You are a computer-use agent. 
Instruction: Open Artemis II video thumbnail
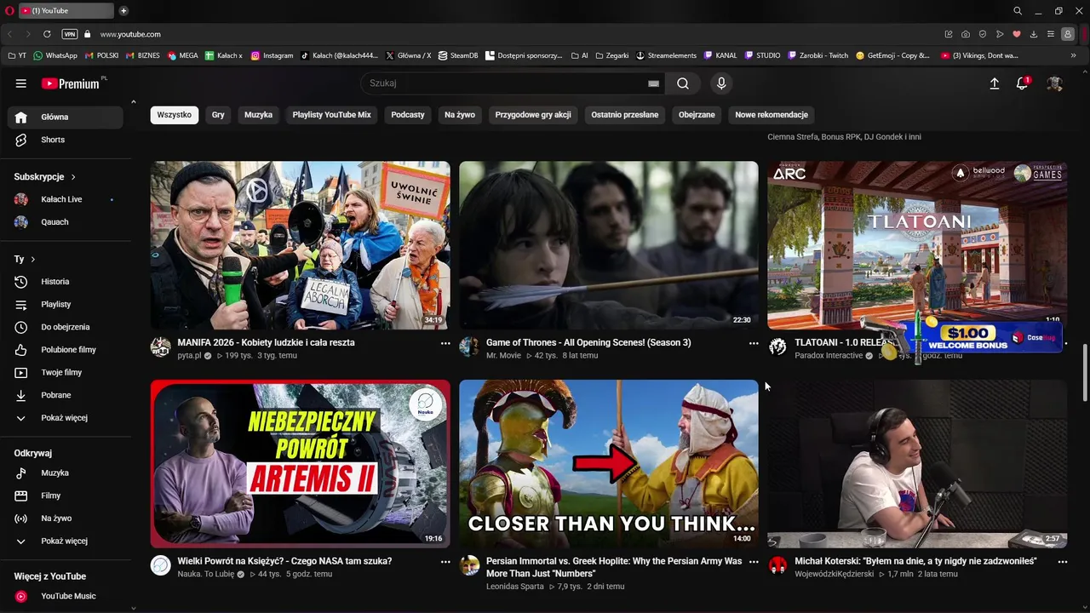(301, 463)
